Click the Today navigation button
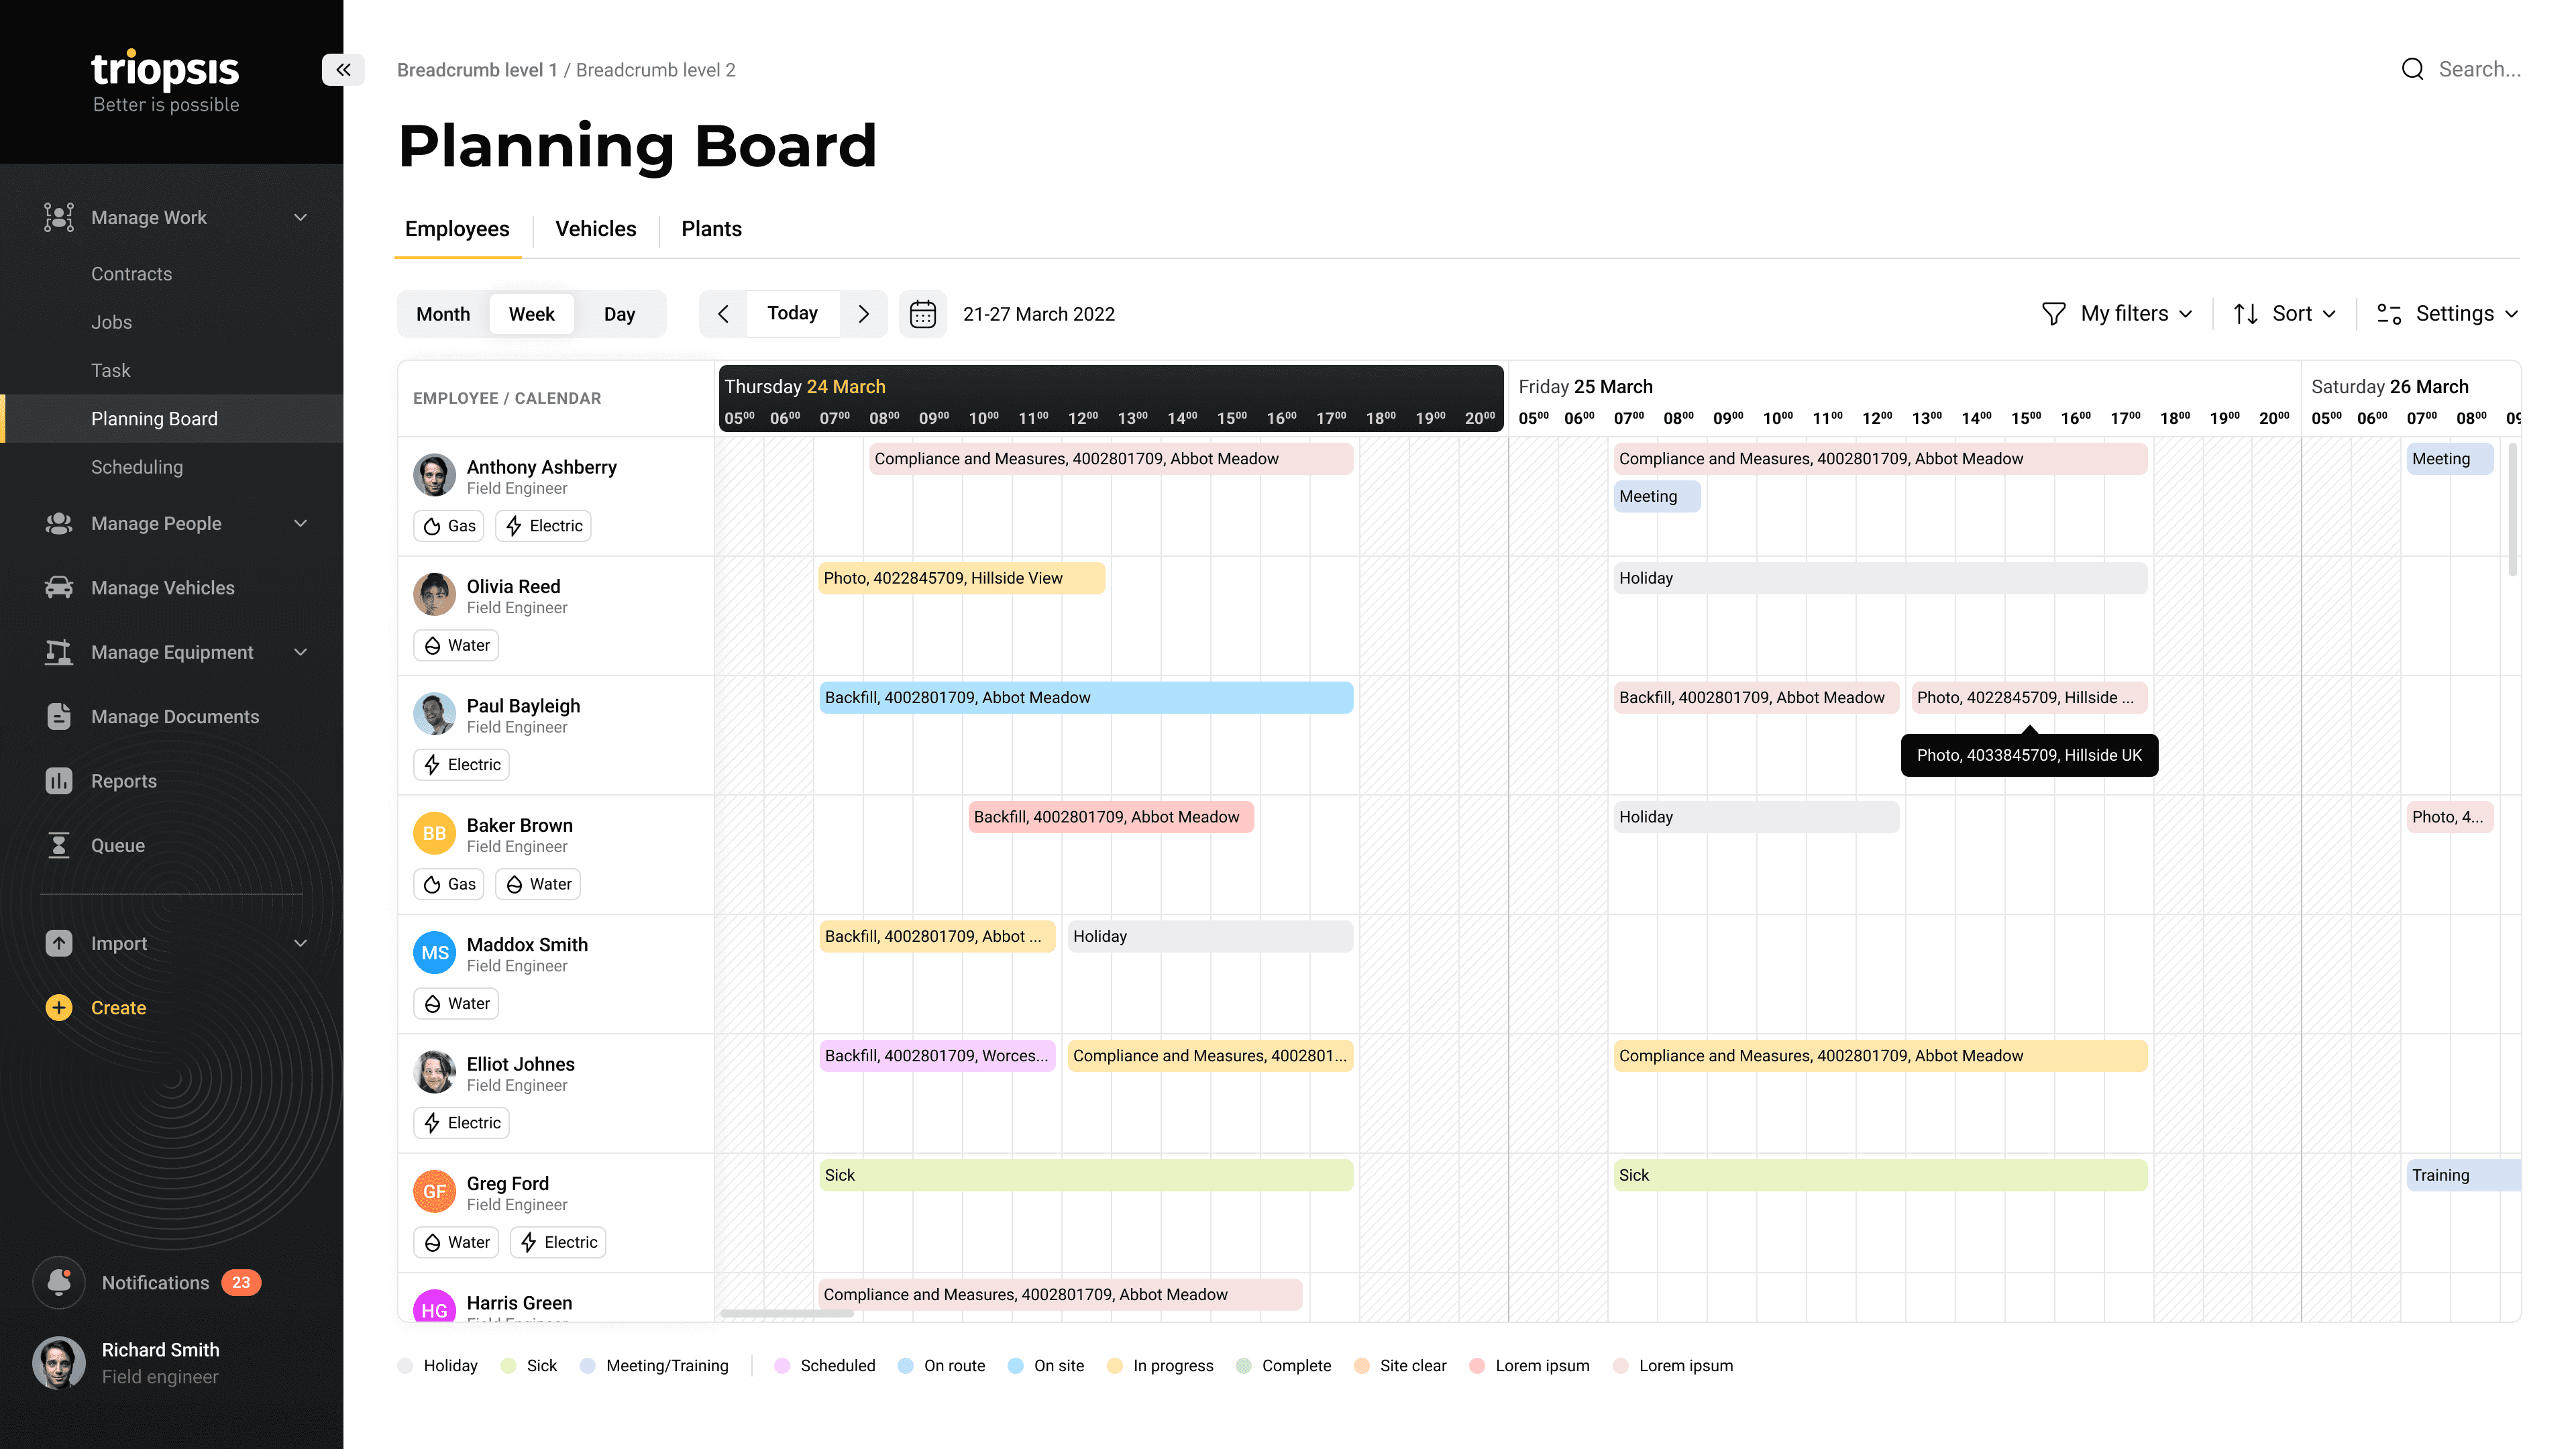The height and width of the screenshot is (1449, 2576). pyautogui.click(x=793, y=315)
